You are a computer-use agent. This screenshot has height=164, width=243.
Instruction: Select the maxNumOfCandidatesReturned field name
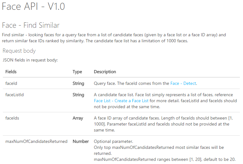[x=36, y=141]
